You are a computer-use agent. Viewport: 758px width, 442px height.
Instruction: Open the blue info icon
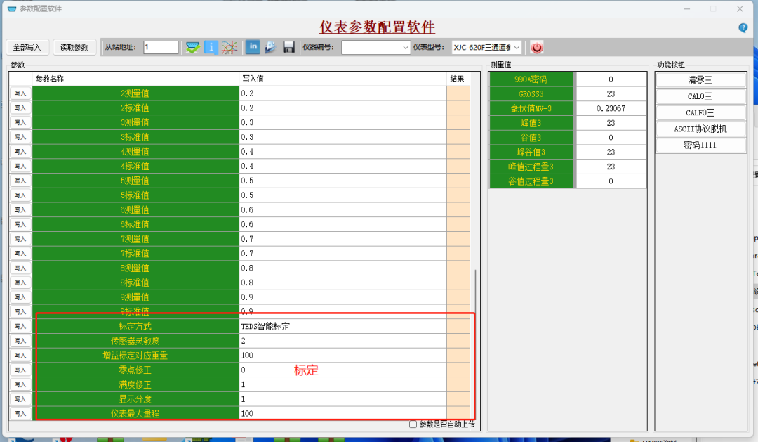pyautogui.click(x=211, y=48)
